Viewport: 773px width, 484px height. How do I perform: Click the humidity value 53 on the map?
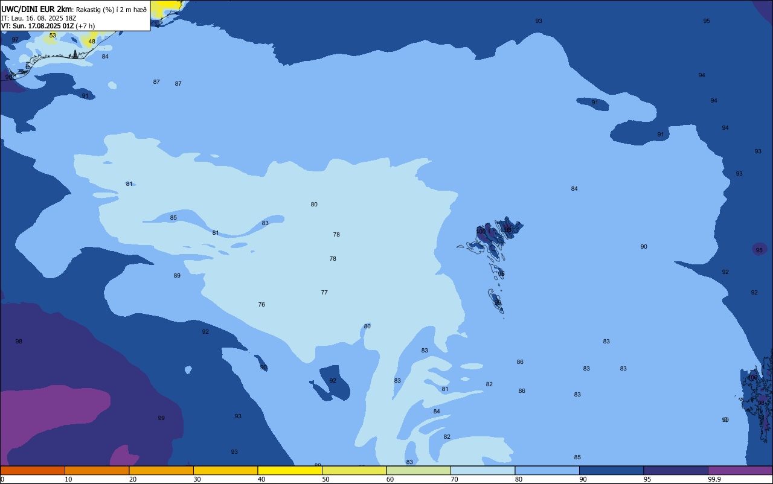(53, 36)
